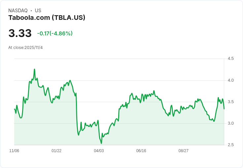The image size is (243, 168).
Task: Click the 3.0 y-axis label
Action: pos(230,123)
